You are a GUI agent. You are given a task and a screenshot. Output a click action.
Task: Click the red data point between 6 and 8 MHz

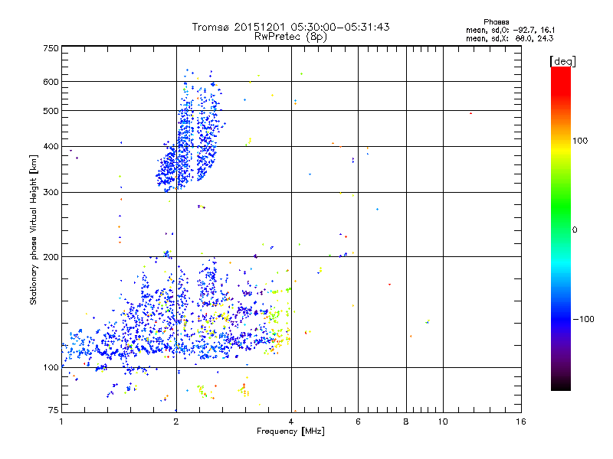tap(389, 285)
